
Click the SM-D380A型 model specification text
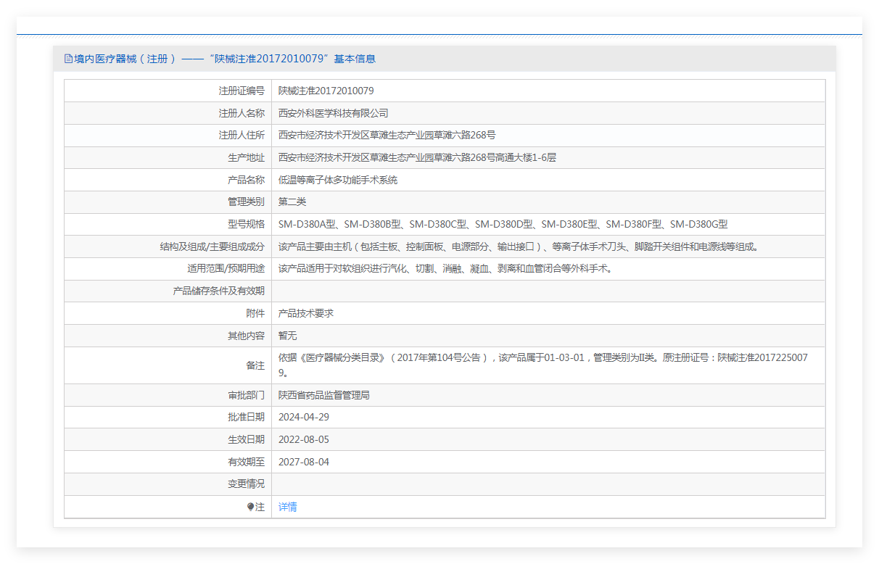[x=307, y=224]
